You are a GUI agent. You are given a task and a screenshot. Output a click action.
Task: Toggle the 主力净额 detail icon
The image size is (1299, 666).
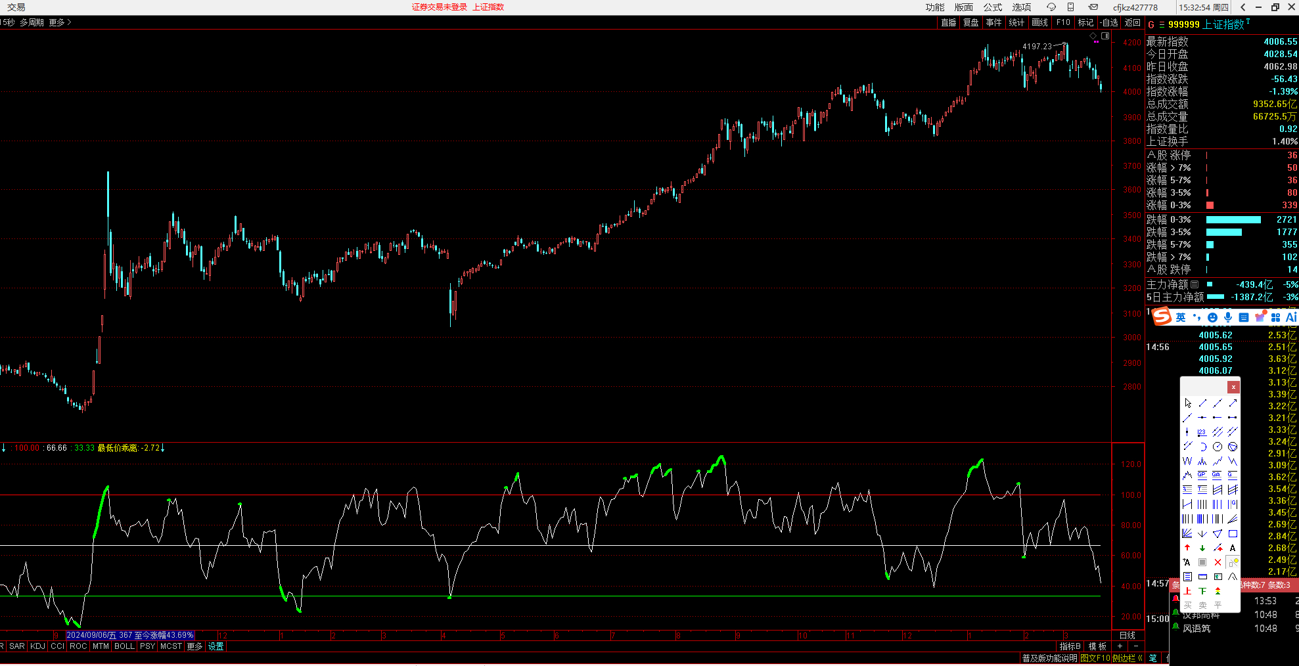1195,284
